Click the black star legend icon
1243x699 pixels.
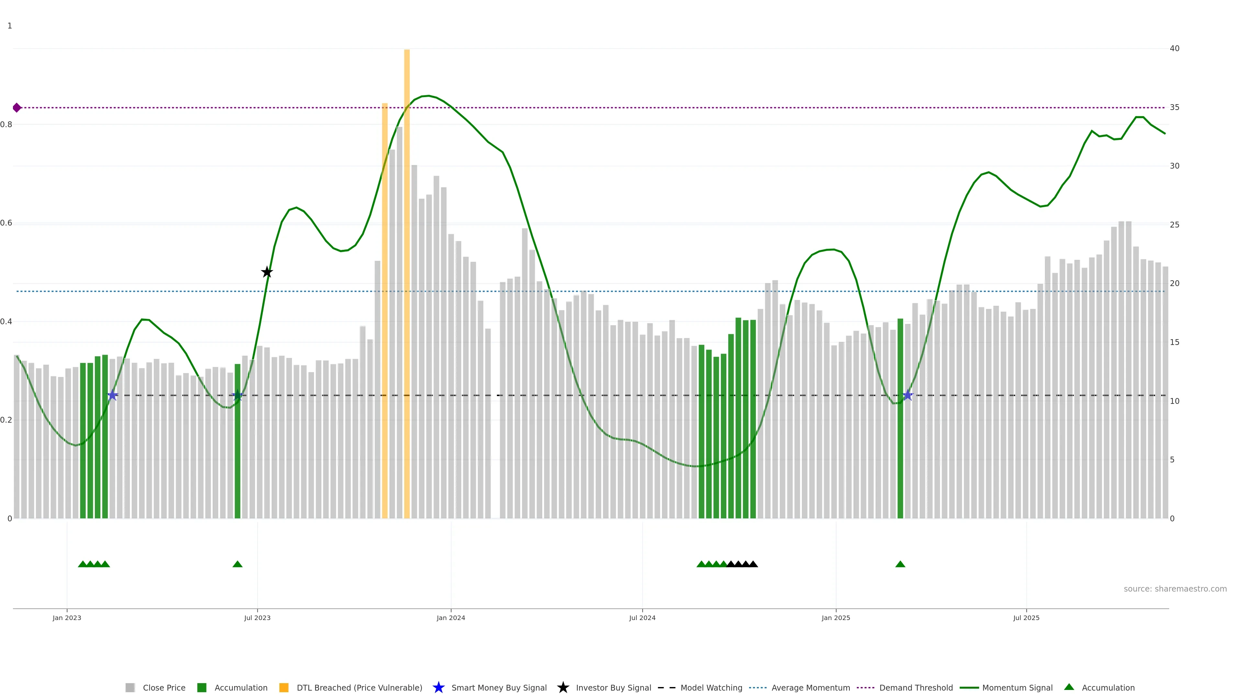[563, 687]
